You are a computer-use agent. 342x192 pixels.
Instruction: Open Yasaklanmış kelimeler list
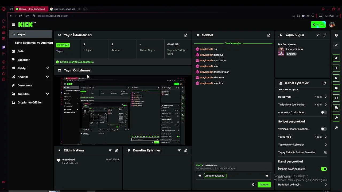tap(302, 145)
